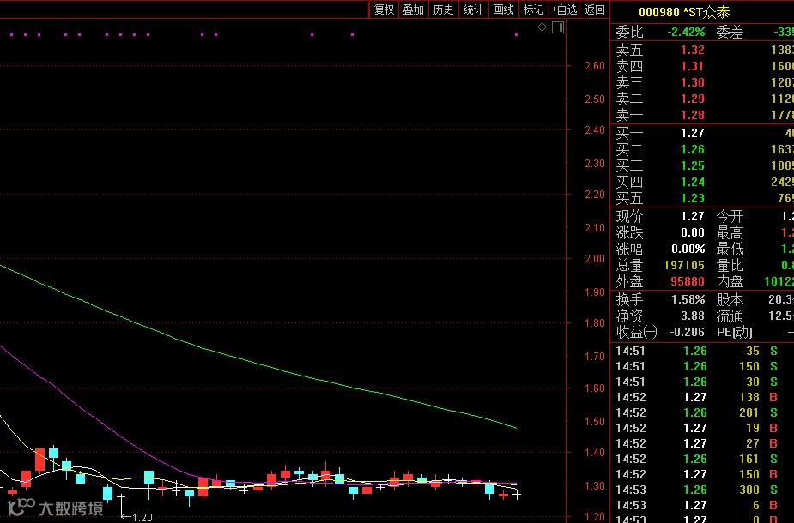Select the 买三 price 1.25

692,165
